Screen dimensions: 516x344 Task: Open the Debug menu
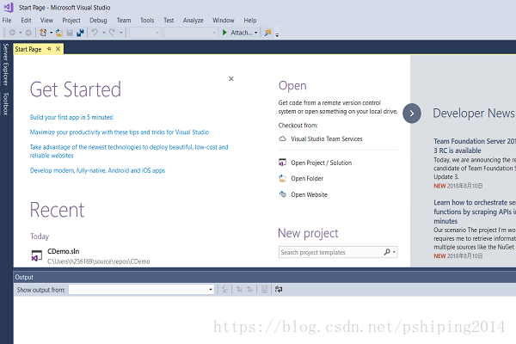pos(98,20)
